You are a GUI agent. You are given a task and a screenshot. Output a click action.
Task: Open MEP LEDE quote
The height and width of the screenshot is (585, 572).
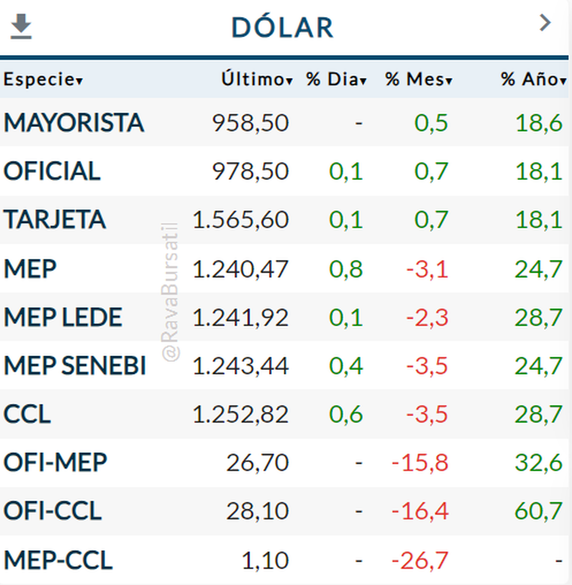pyautogui.click(x=63, y=318)
